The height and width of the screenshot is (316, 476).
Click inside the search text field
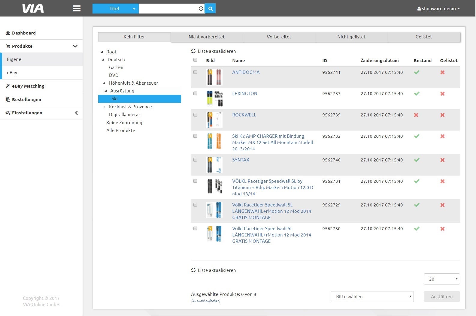click(168, 9)
